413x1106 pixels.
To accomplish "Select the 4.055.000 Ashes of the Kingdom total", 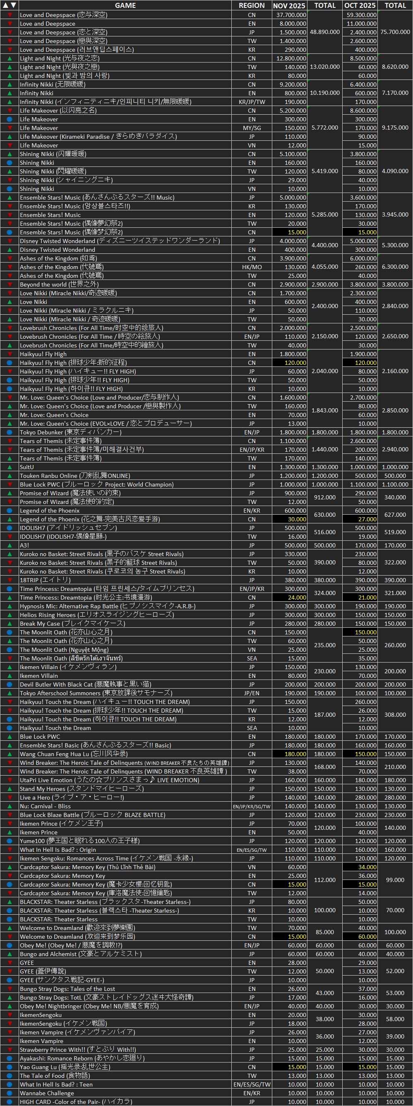I will 325,267.
